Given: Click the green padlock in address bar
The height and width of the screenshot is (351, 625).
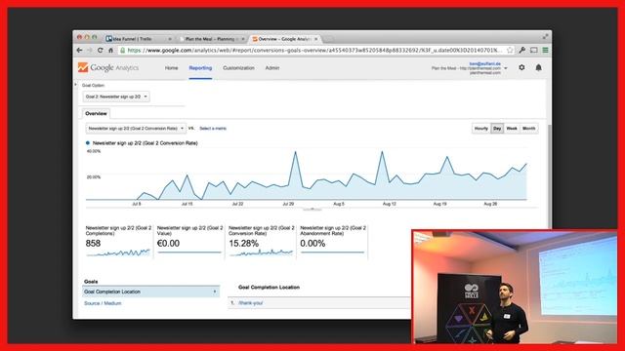Looking at the screenshot, I should pyautogui.click(x=122, y=50).
